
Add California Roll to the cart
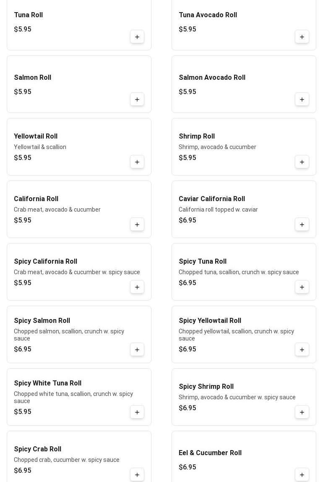[x=137, y=225]
